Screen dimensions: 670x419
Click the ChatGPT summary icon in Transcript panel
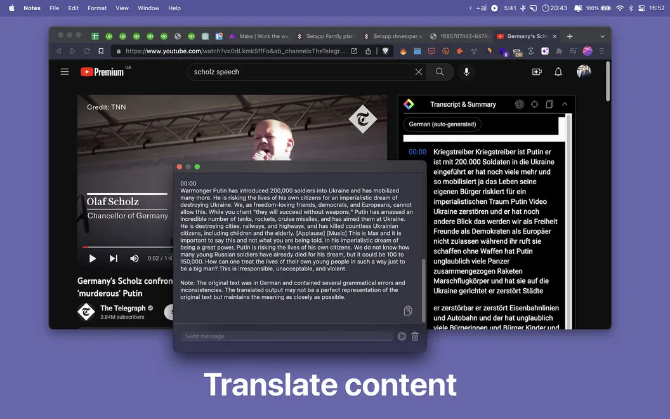[520, 104]
